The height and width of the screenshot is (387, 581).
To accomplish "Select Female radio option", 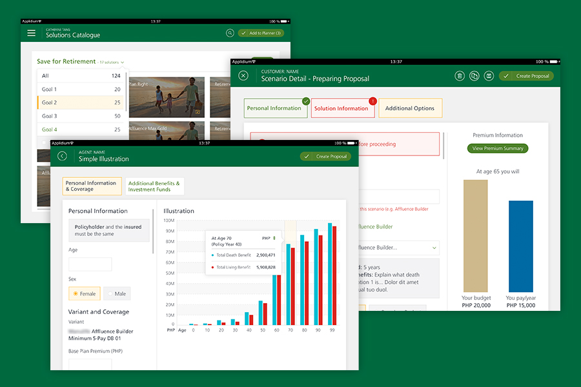I will tap(84, 293).
